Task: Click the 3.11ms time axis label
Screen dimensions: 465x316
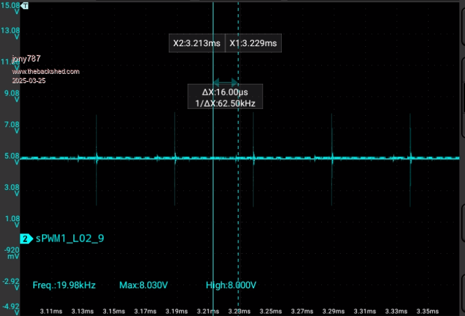Action: point(50,310)
